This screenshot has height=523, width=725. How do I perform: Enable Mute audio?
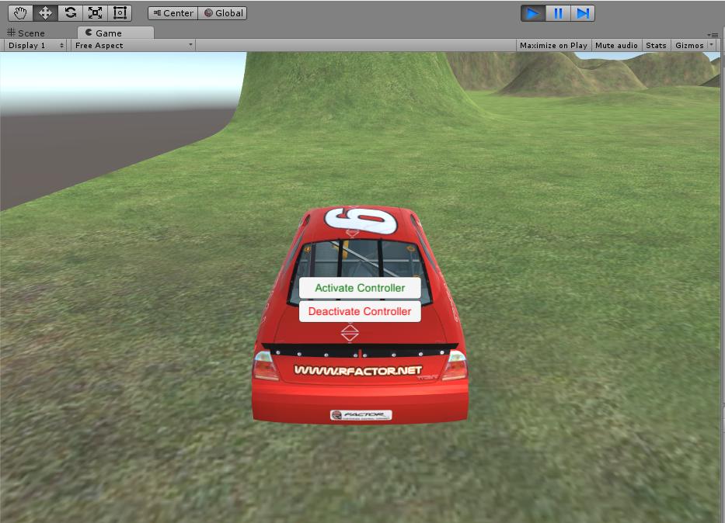coord(616,45)
